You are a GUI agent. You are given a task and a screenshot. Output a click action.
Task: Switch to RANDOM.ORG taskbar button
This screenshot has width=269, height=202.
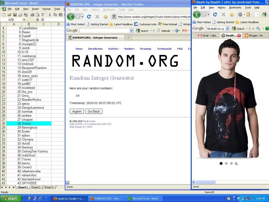tap(107, 199)
